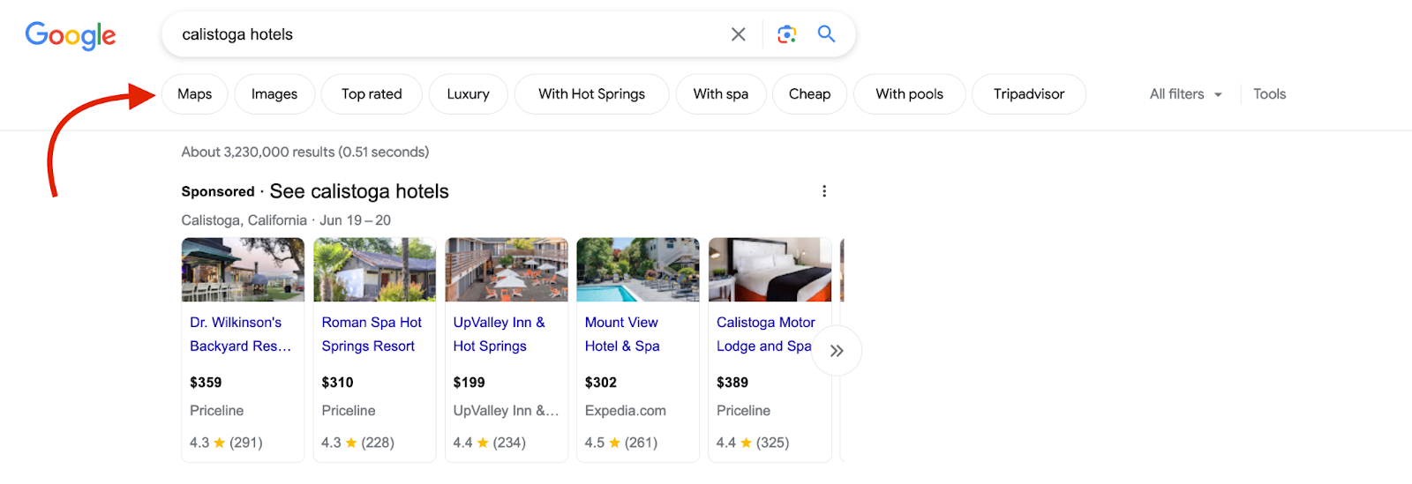Enable the With pools filter

pos(909,94)
